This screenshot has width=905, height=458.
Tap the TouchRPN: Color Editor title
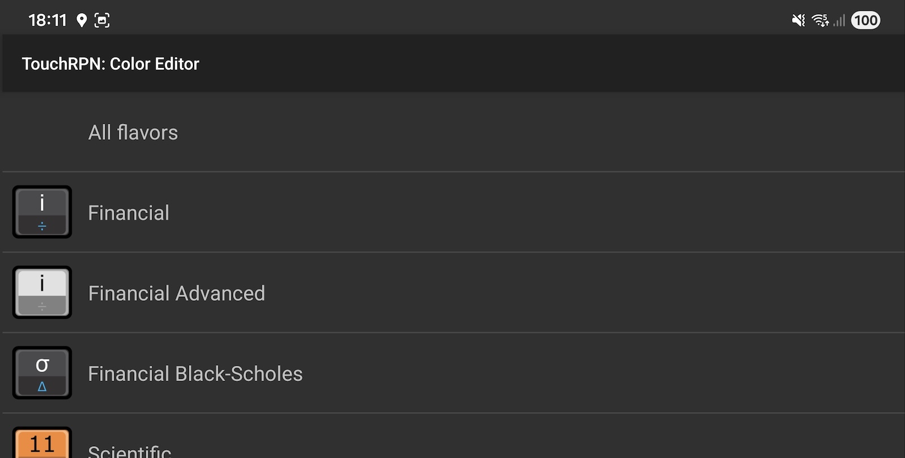(110, 64)
